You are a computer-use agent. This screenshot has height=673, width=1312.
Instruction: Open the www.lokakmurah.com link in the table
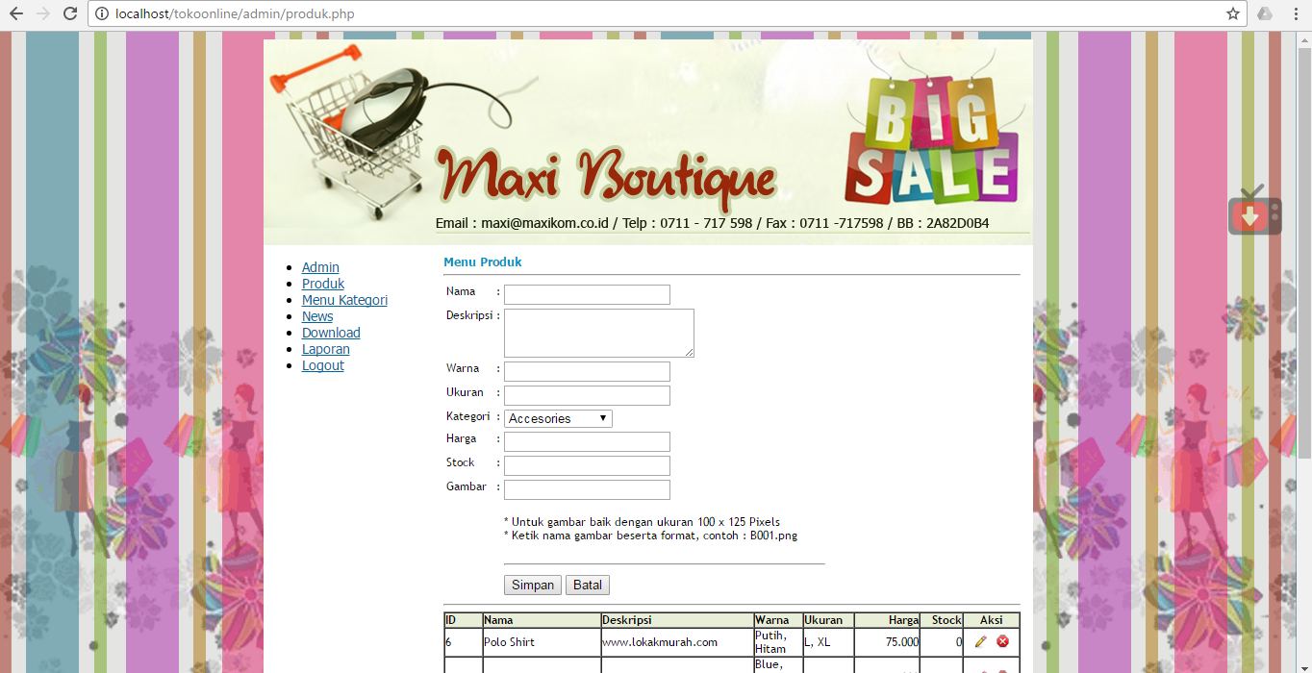660,641
